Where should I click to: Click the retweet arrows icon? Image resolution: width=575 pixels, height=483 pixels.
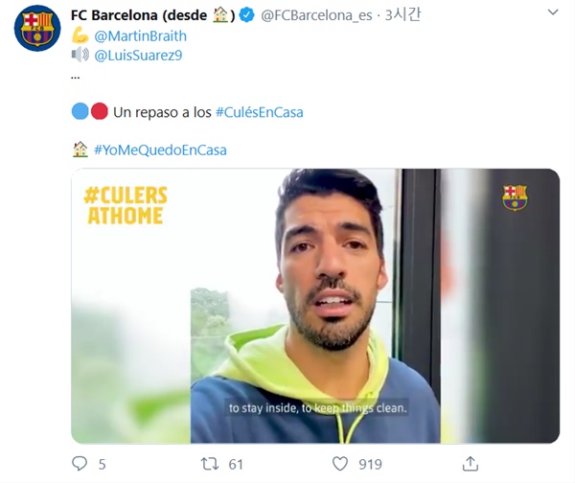click(x=210, y=464)
